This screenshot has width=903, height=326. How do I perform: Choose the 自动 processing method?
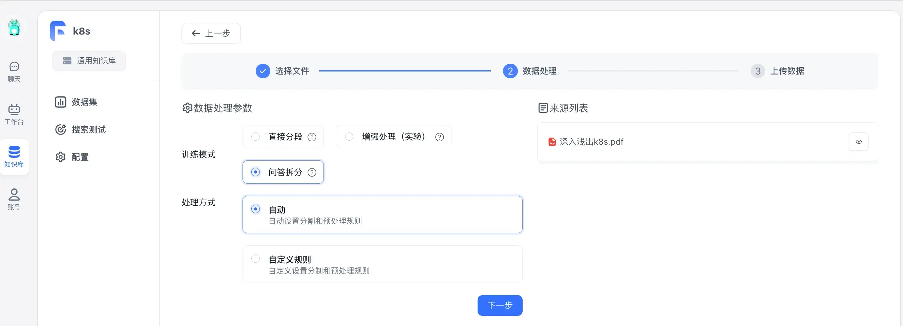(x=382, y=215)
